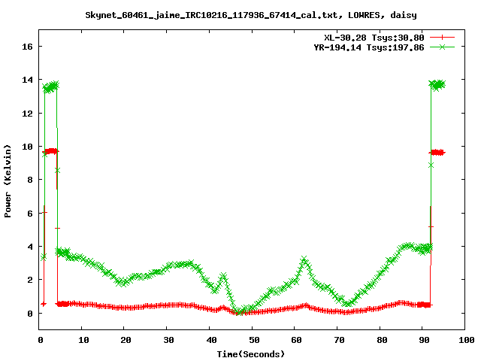Screen dimensions: 481x361
Task: Click the green curve minimum near 47 seconds
Action: coord(240,313)
